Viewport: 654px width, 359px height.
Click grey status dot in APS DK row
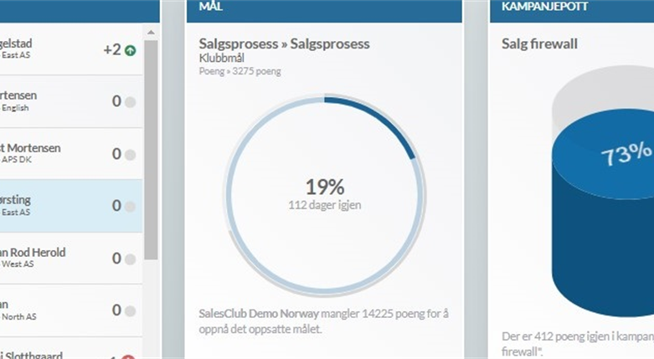click(x=130, y=155)
